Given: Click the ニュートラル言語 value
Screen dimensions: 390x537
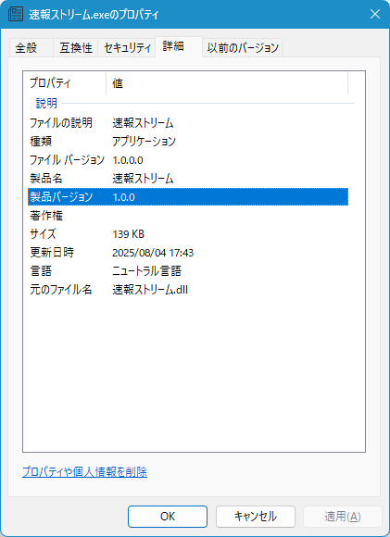Looking at the screenshot, I should point(146,271).
